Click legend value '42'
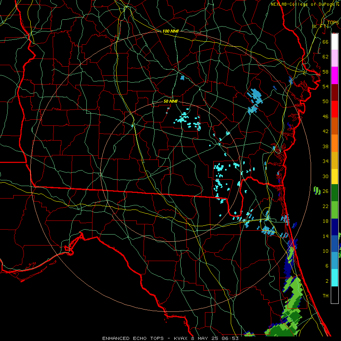Viewport: 341px width, 341px height. 325,131
